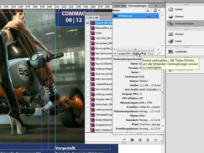Click links list scroll-down arrow
The height and width of the screenshot is (153, 204).
tap(162, 46)
